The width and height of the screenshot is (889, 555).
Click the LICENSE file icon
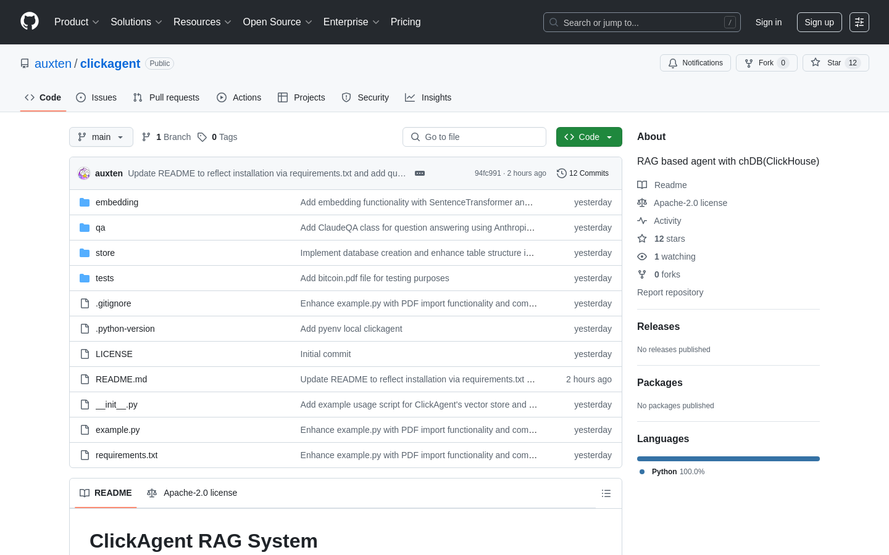[85, 354]
